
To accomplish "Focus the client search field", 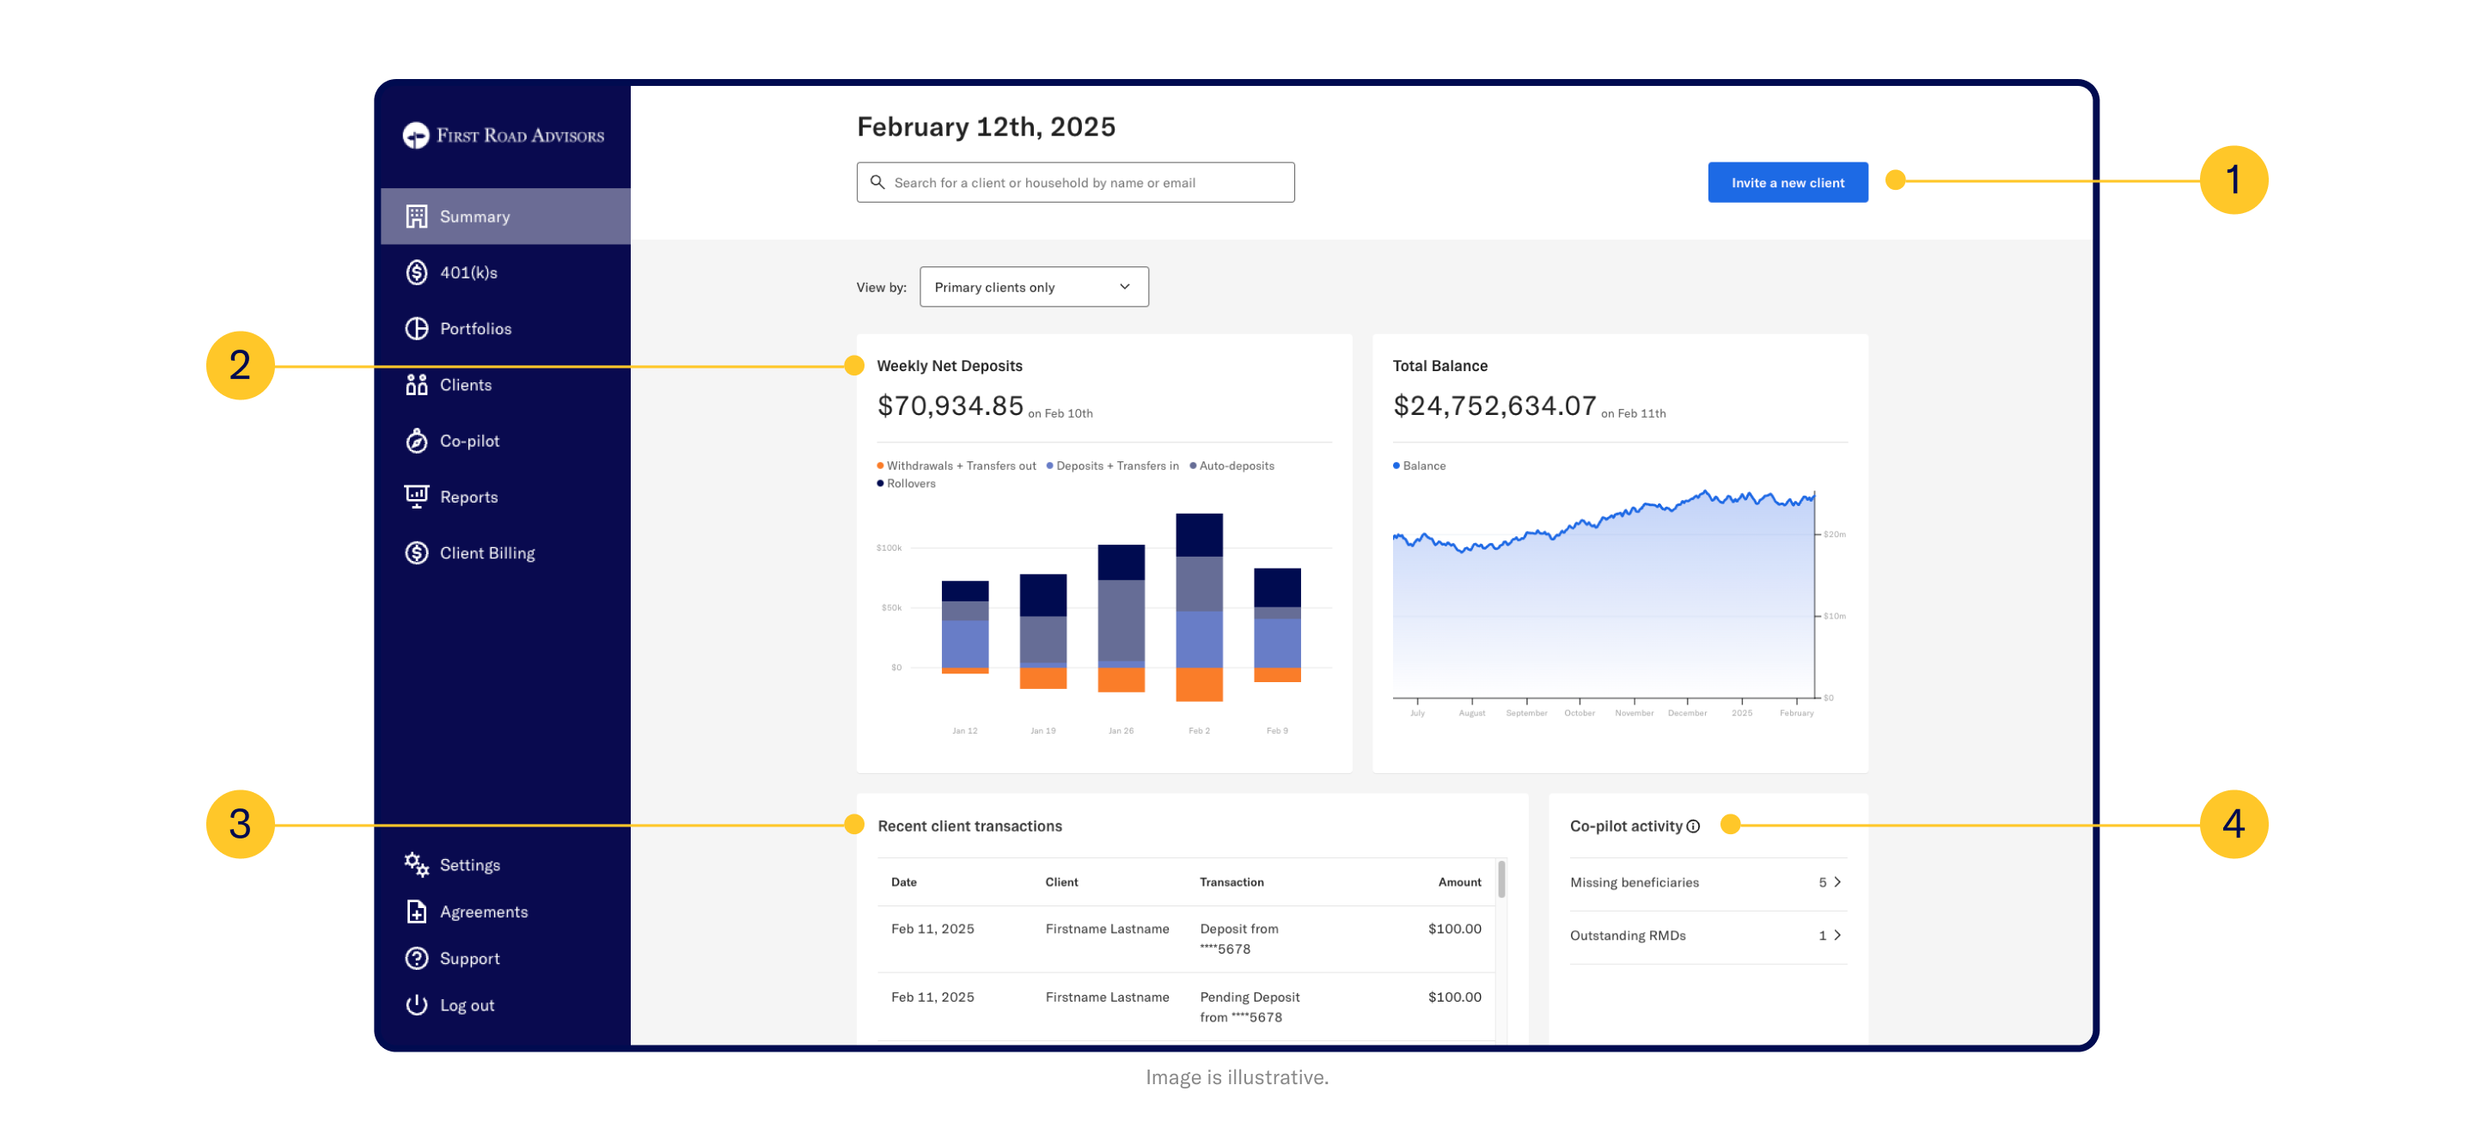I will click(x=1075, y=182).
